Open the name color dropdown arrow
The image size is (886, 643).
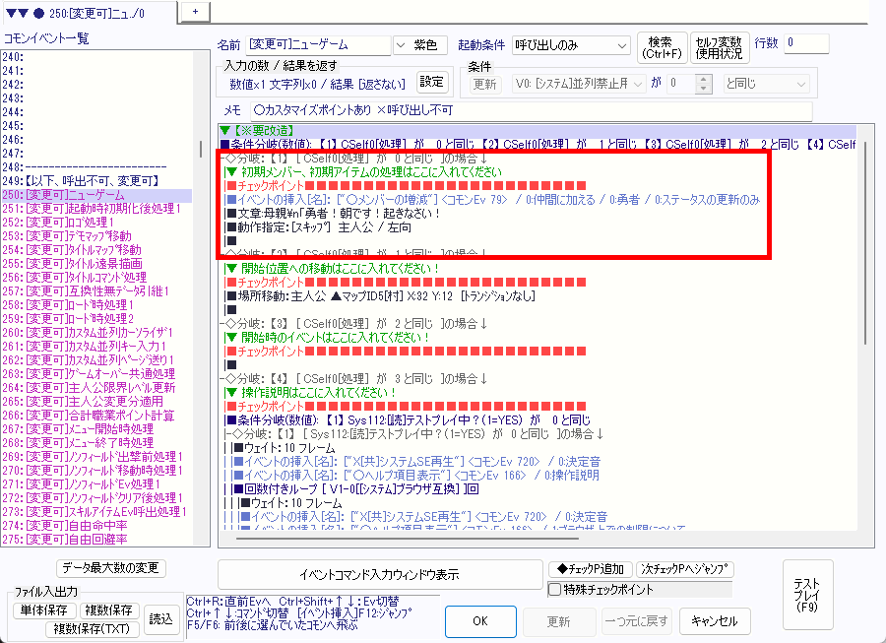(401, 45)
